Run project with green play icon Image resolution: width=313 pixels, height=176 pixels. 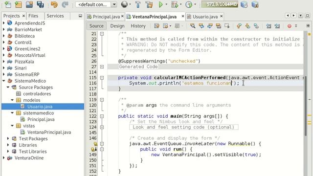point(161,4)
